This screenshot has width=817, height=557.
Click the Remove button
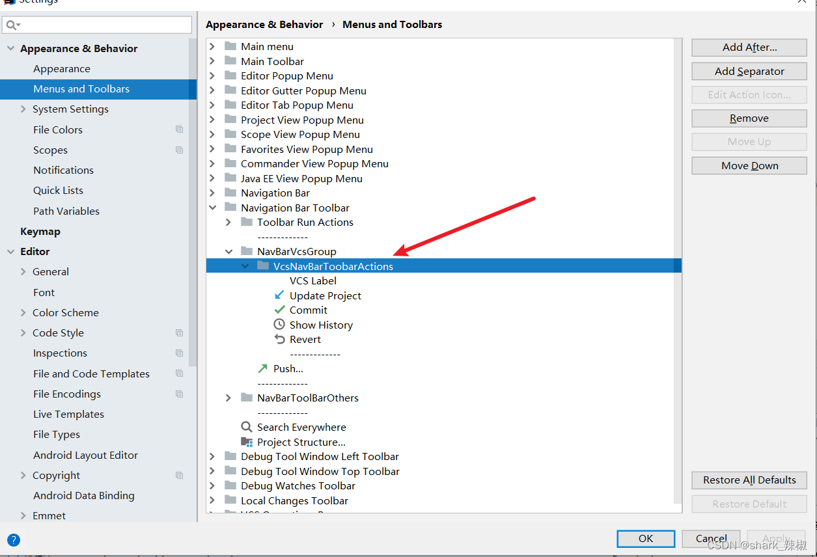pos(749,118)
